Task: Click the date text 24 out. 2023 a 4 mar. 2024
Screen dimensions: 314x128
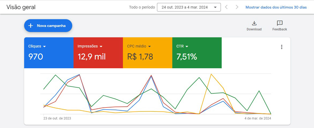Action: (185, 7)
